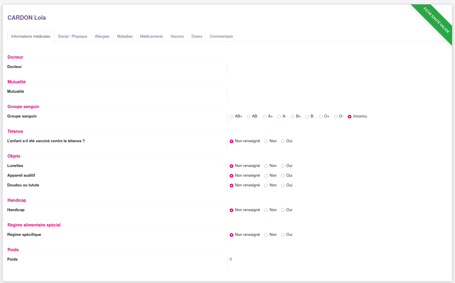
Task: Open the Social / Physique tab
Action: click(72, 37)
